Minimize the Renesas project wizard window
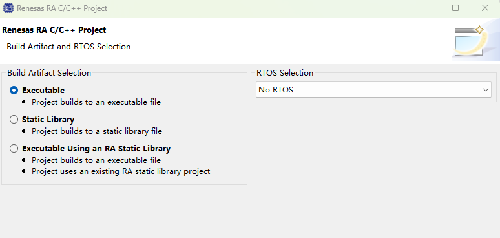Screen dimensions: 500x238 click(426, 8)
